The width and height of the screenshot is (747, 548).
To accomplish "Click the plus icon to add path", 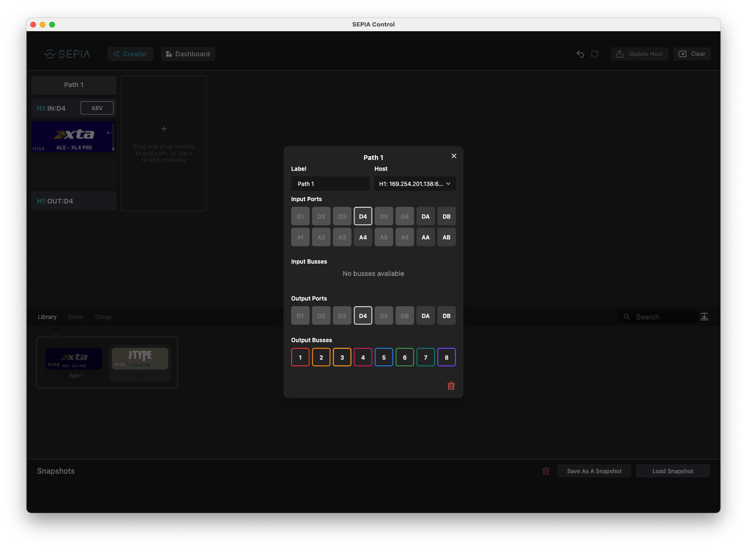I will (164, 129).
